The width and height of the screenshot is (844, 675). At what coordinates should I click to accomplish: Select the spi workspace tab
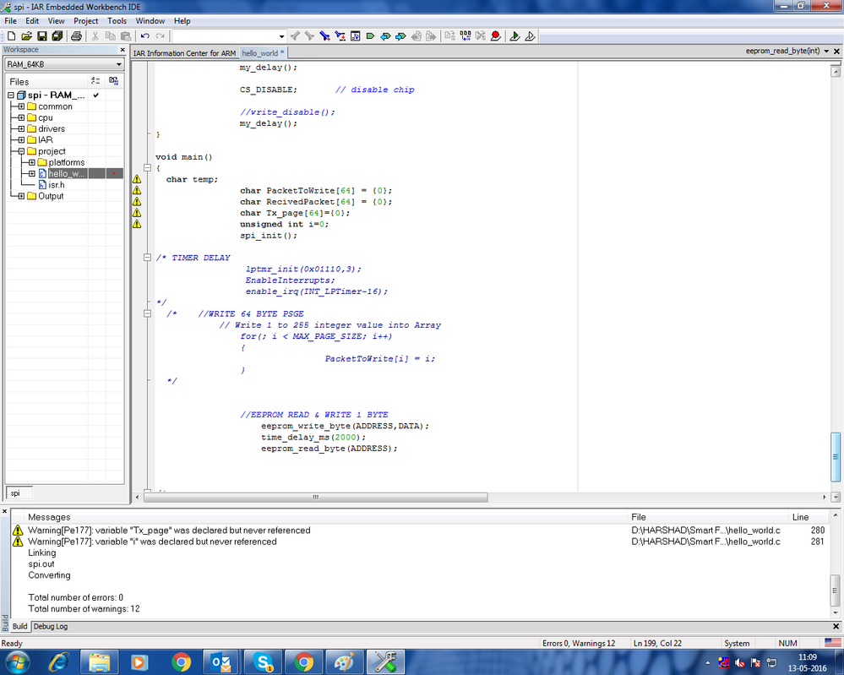pos(19,493)
